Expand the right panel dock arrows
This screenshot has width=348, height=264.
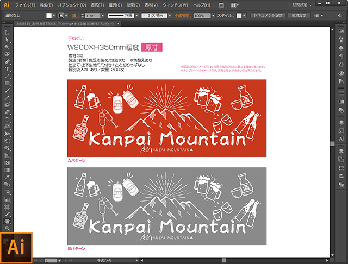pos(344,23)
